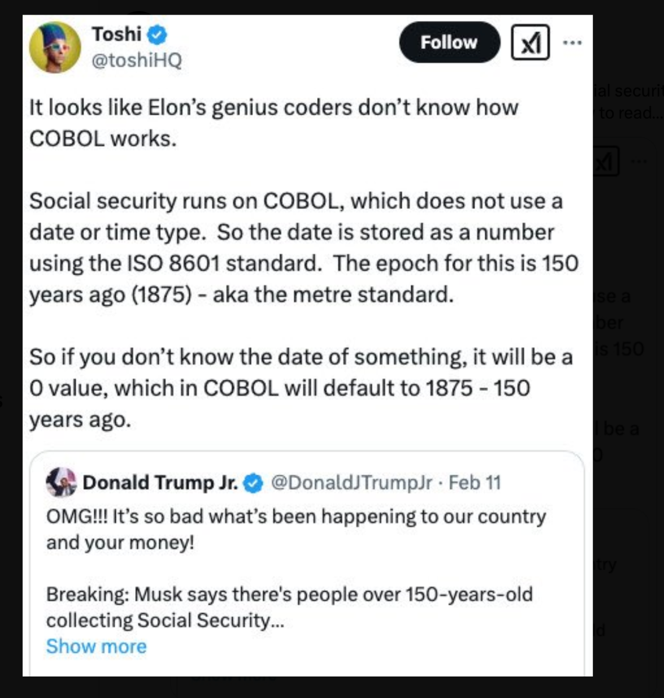Screen dimensions: 664x698
Task: Open the three-dot more options menu
Action: click(572, 42)
